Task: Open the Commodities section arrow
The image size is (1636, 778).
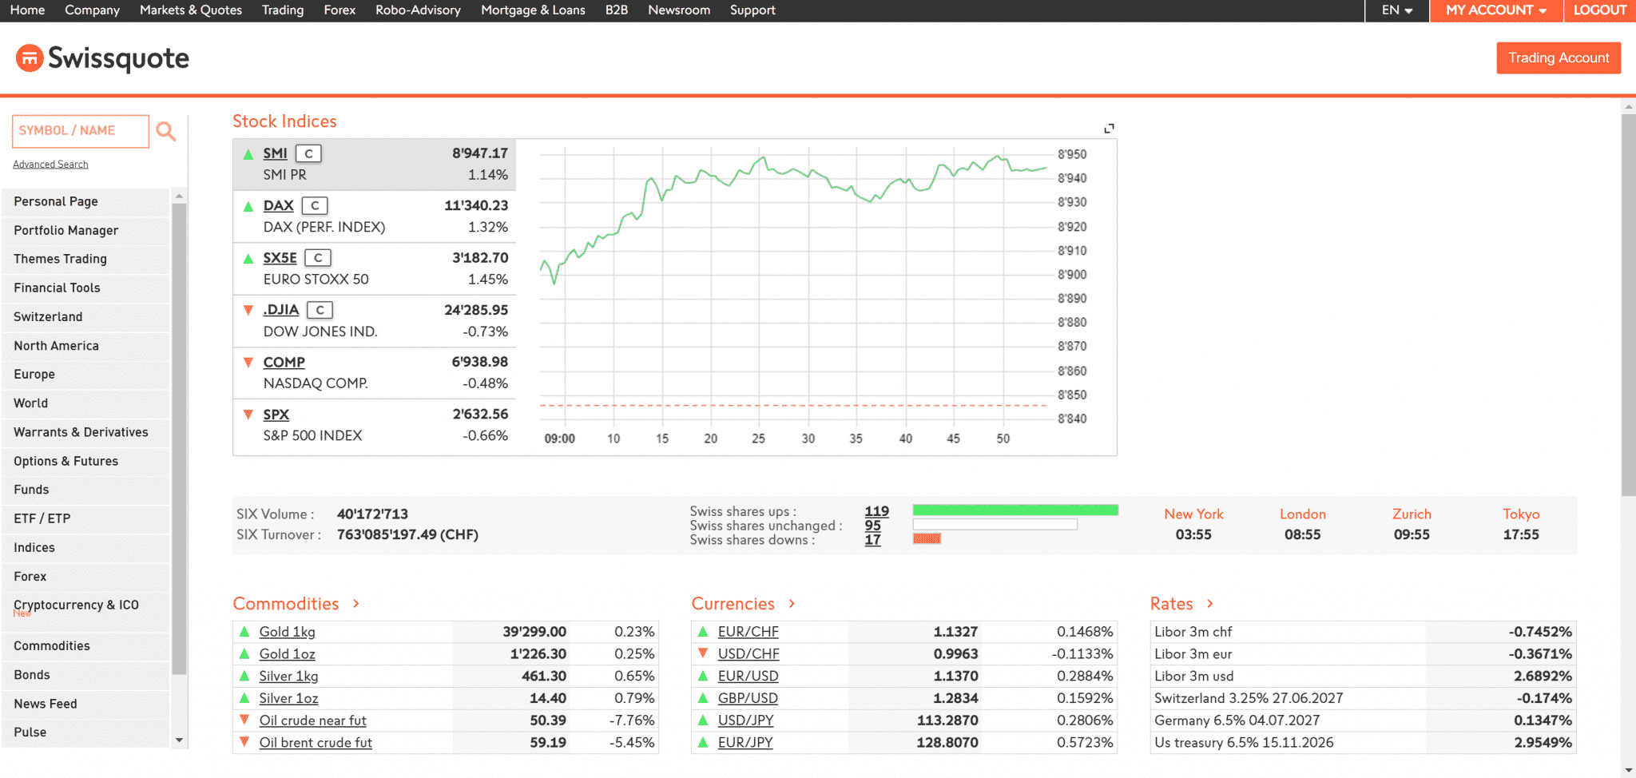Action: point(356,604)
